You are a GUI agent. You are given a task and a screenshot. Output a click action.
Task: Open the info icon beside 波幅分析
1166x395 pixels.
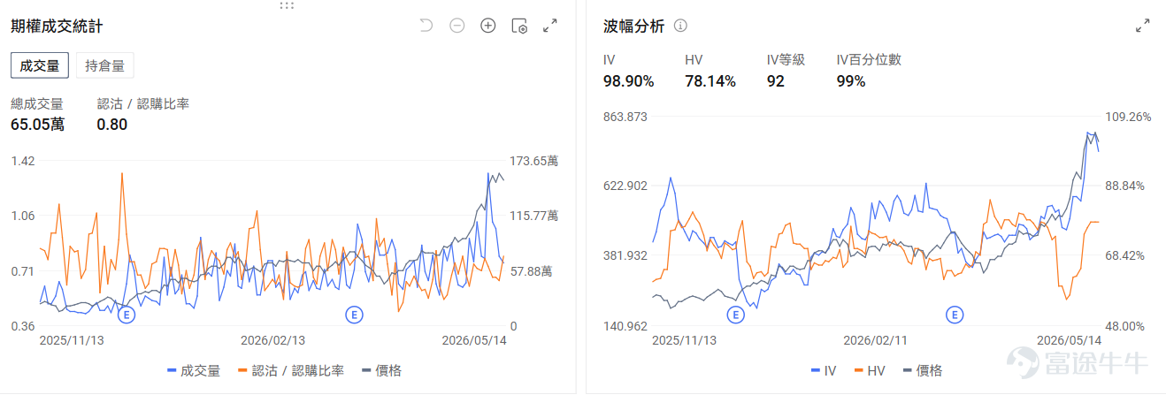[680, 26]
